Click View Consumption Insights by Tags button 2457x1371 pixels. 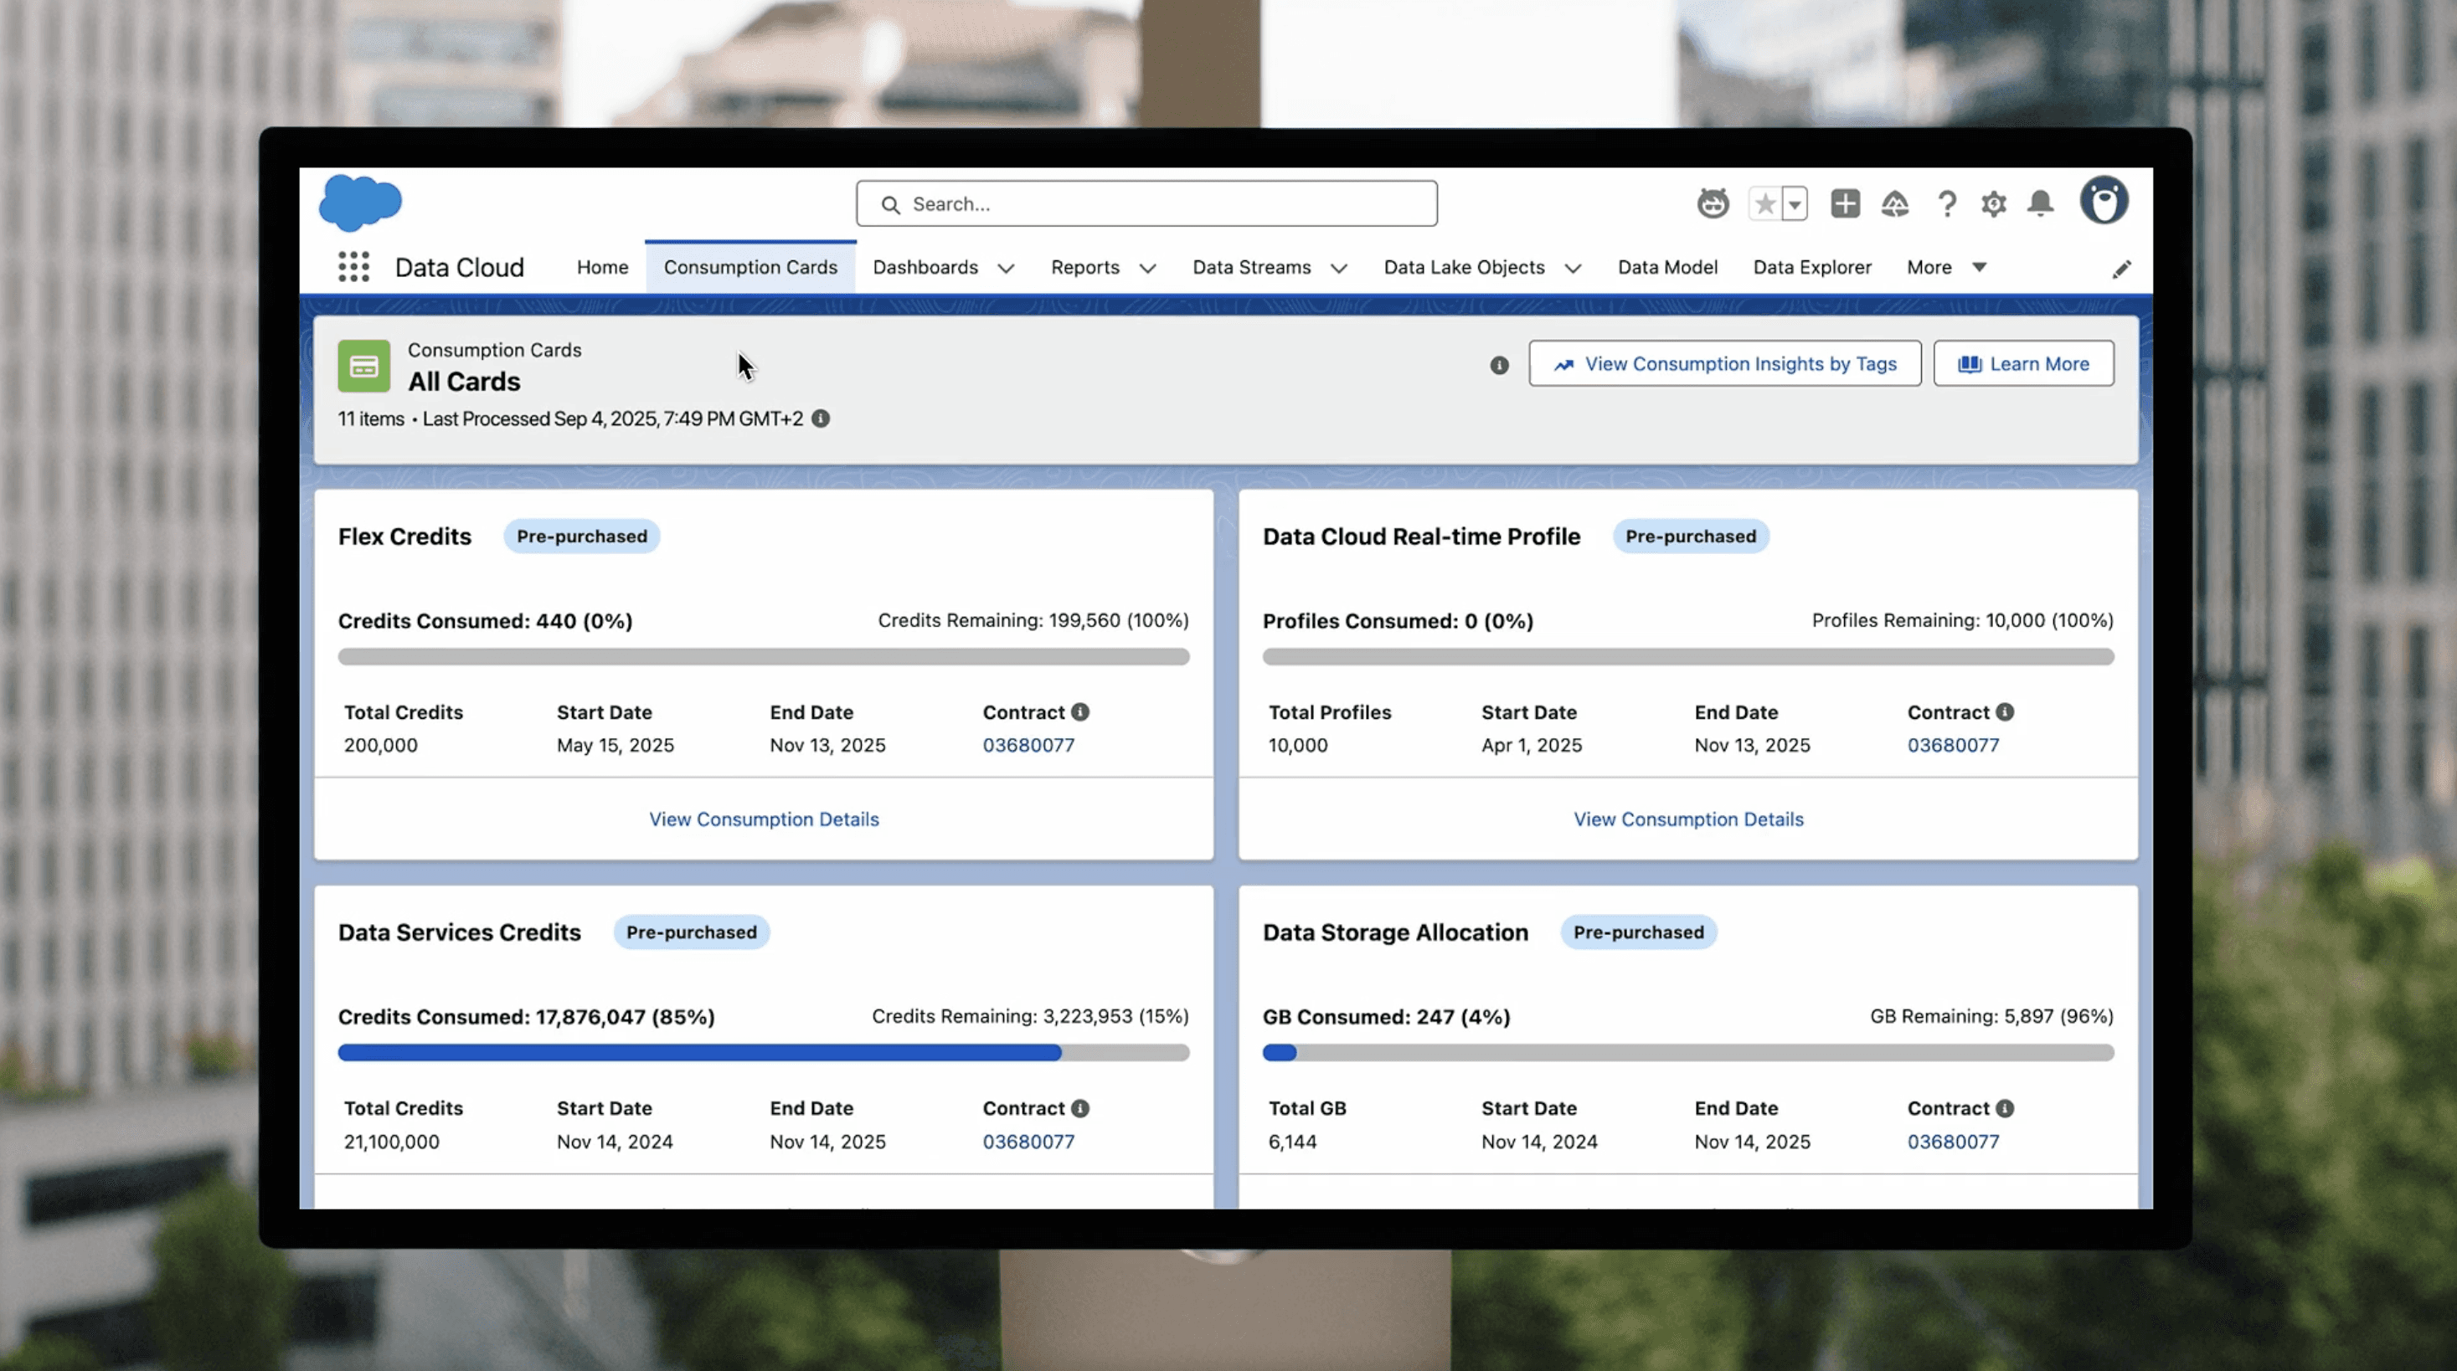(x=1724, y=363)
